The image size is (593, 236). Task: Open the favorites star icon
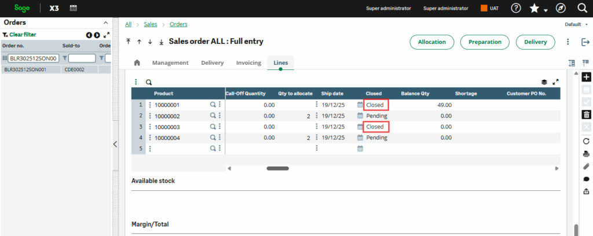coord(535,8)
